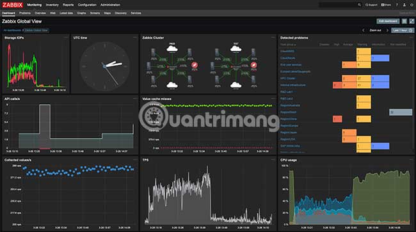Toggle fullscreen kiosk mode icon
Screen dimensions: 416x232
412,21
